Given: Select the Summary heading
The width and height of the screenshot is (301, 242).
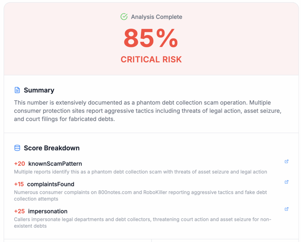Looking at the screenshot, I should tap(39, 90).
